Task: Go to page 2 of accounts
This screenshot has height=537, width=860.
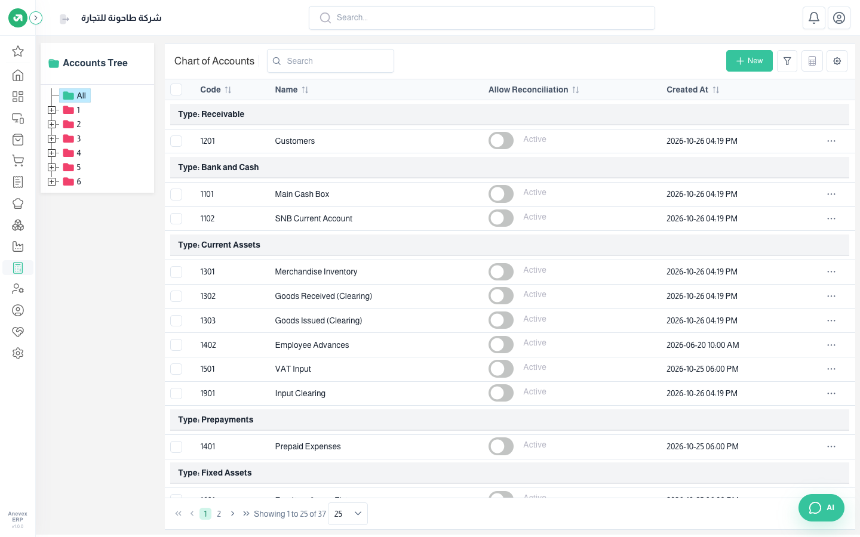Action: tap(219, 514)
